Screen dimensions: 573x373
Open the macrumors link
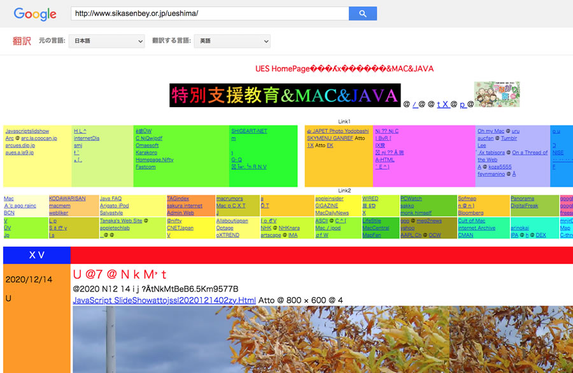coord(229,198)
